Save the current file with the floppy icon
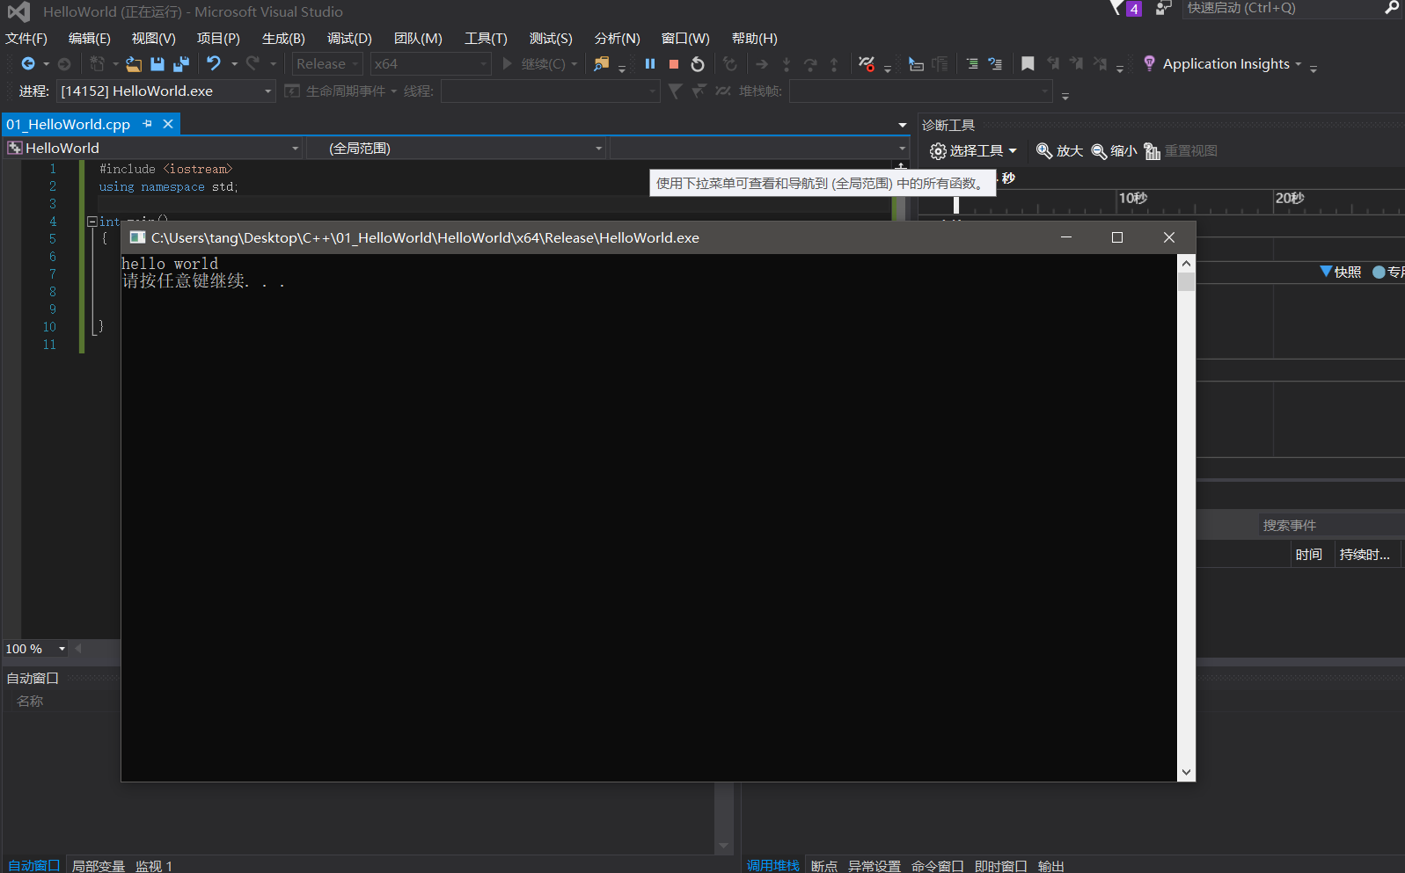The image size is (1405, 873). (x=157, y=64)
